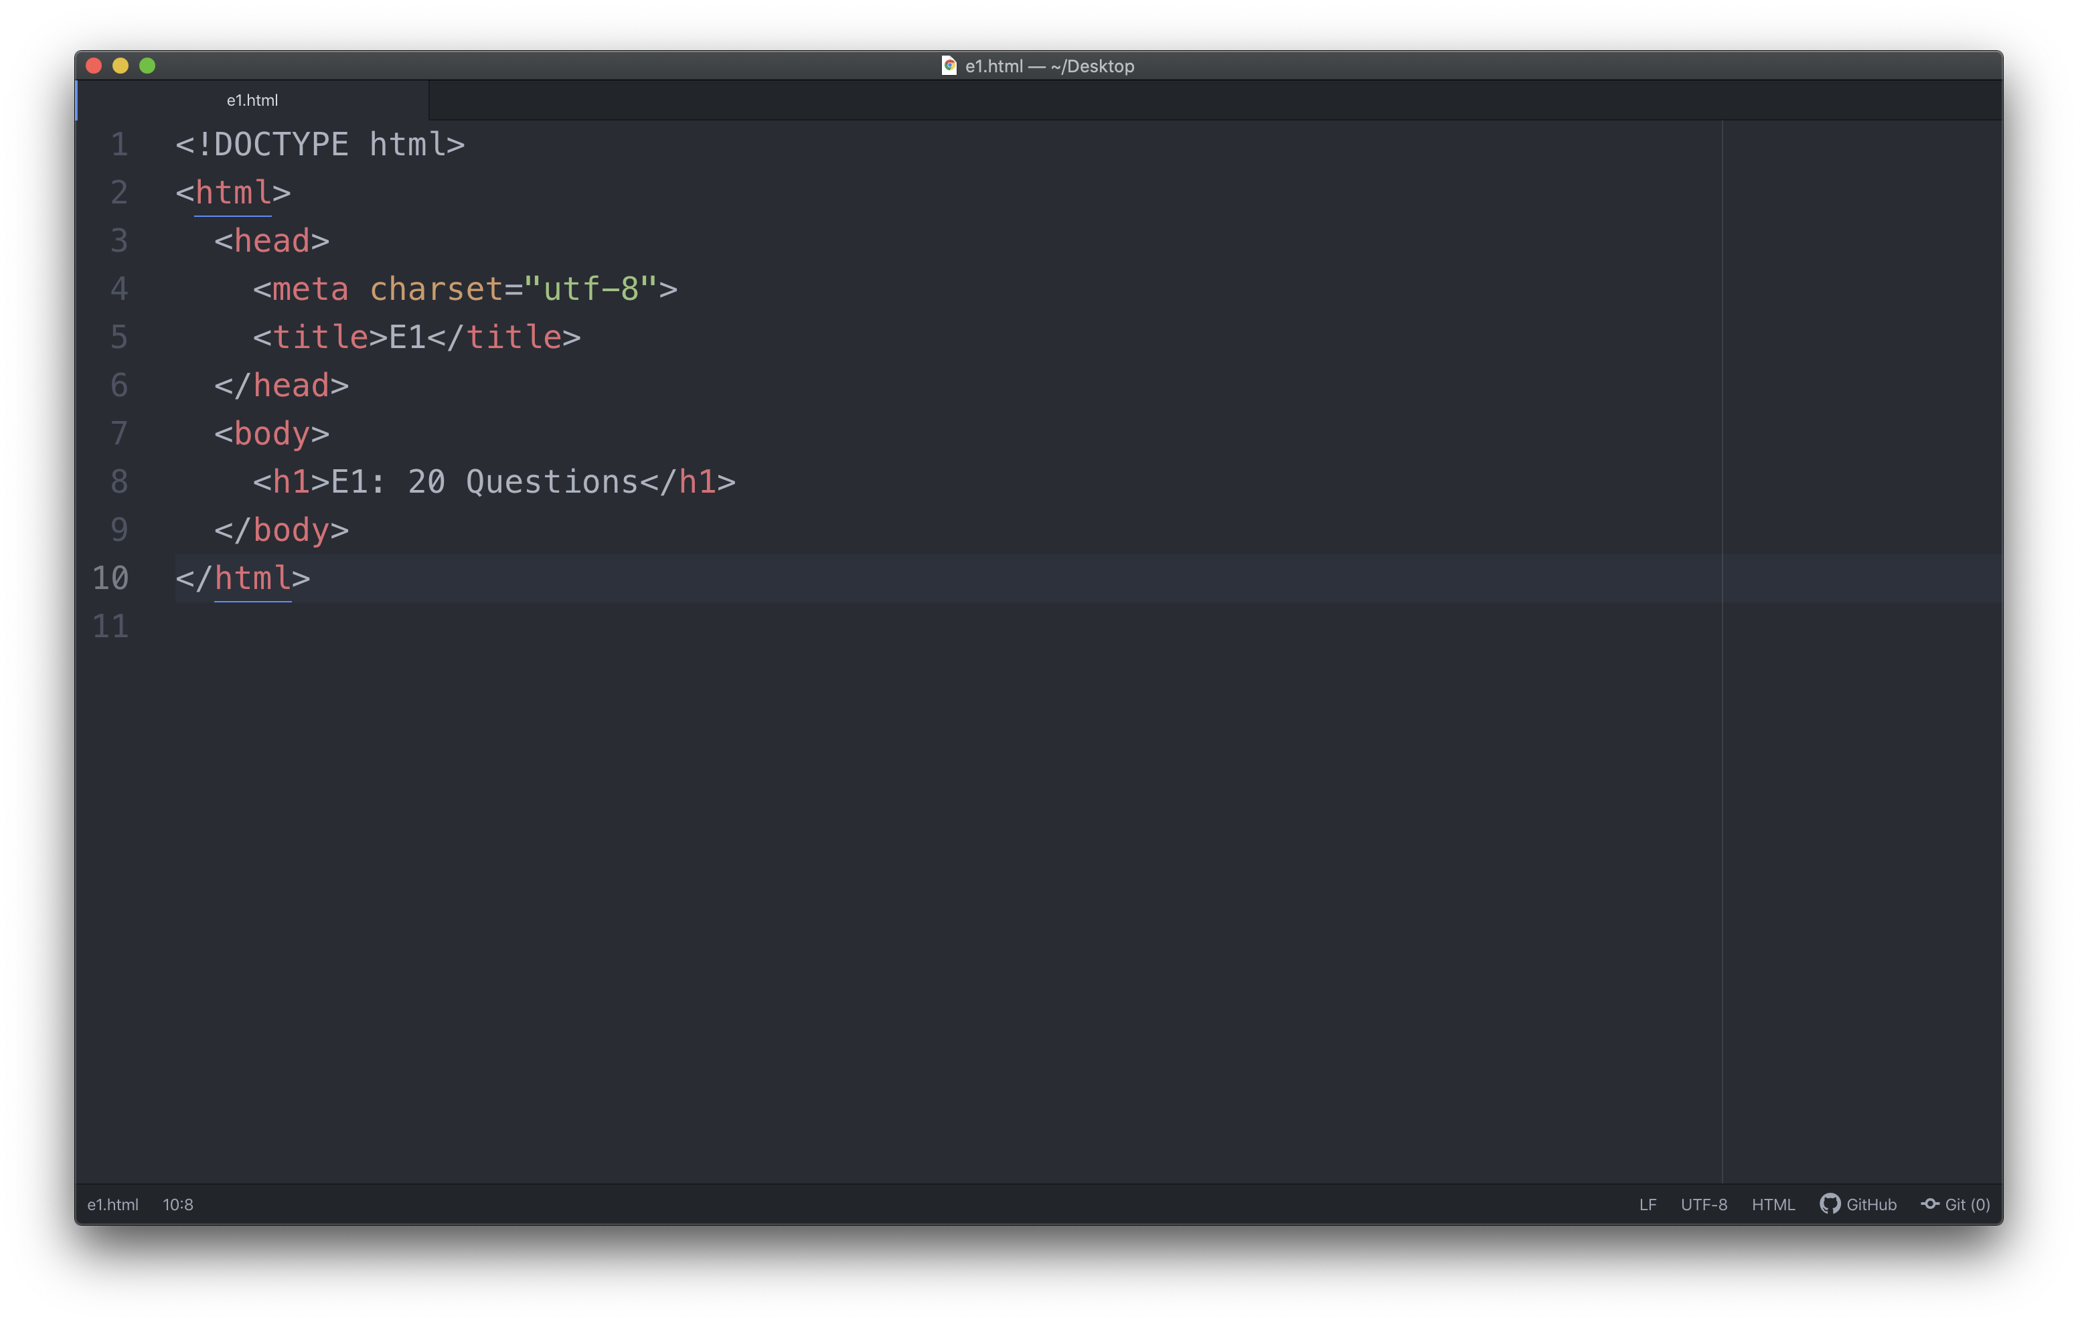
Task: Click line number 5 in the gutter
Action: pos(119,337)
